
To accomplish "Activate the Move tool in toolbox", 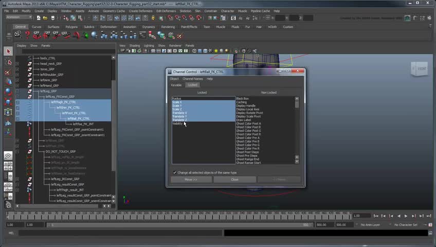I will (x=8, y=82).
